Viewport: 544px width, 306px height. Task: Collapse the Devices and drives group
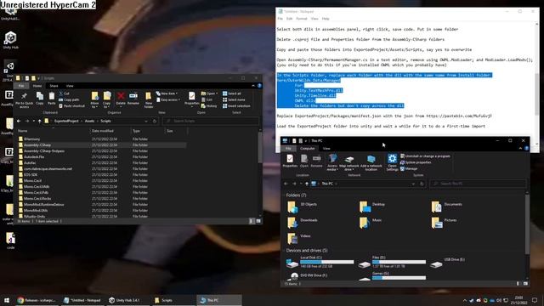pyautogui.click(x=307, y=251)
